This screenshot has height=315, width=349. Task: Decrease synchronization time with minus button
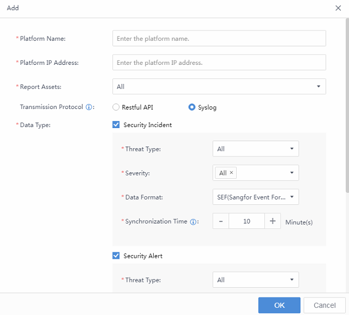pos(221,221)
